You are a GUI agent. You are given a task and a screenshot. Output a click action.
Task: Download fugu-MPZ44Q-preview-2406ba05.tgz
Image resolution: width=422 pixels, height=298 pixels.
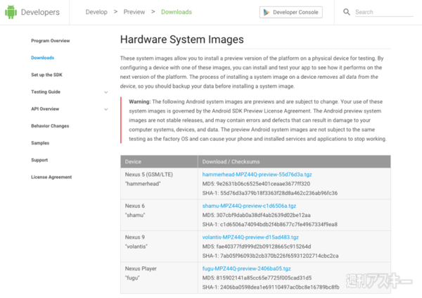click(x=247, y=268)
